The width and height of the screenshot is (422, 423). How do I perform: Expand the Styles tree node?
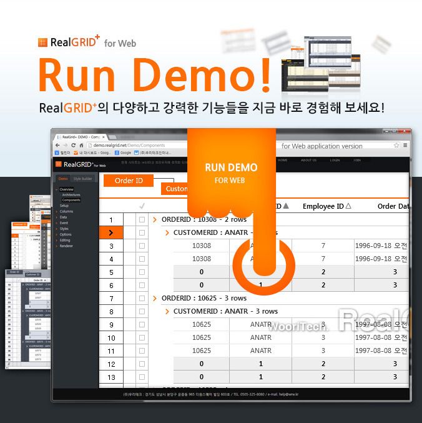[57, 229]
